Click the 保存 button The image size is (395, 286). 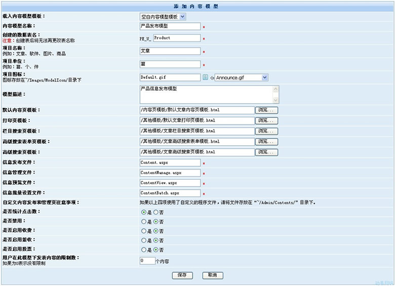(x=182, y=275)
